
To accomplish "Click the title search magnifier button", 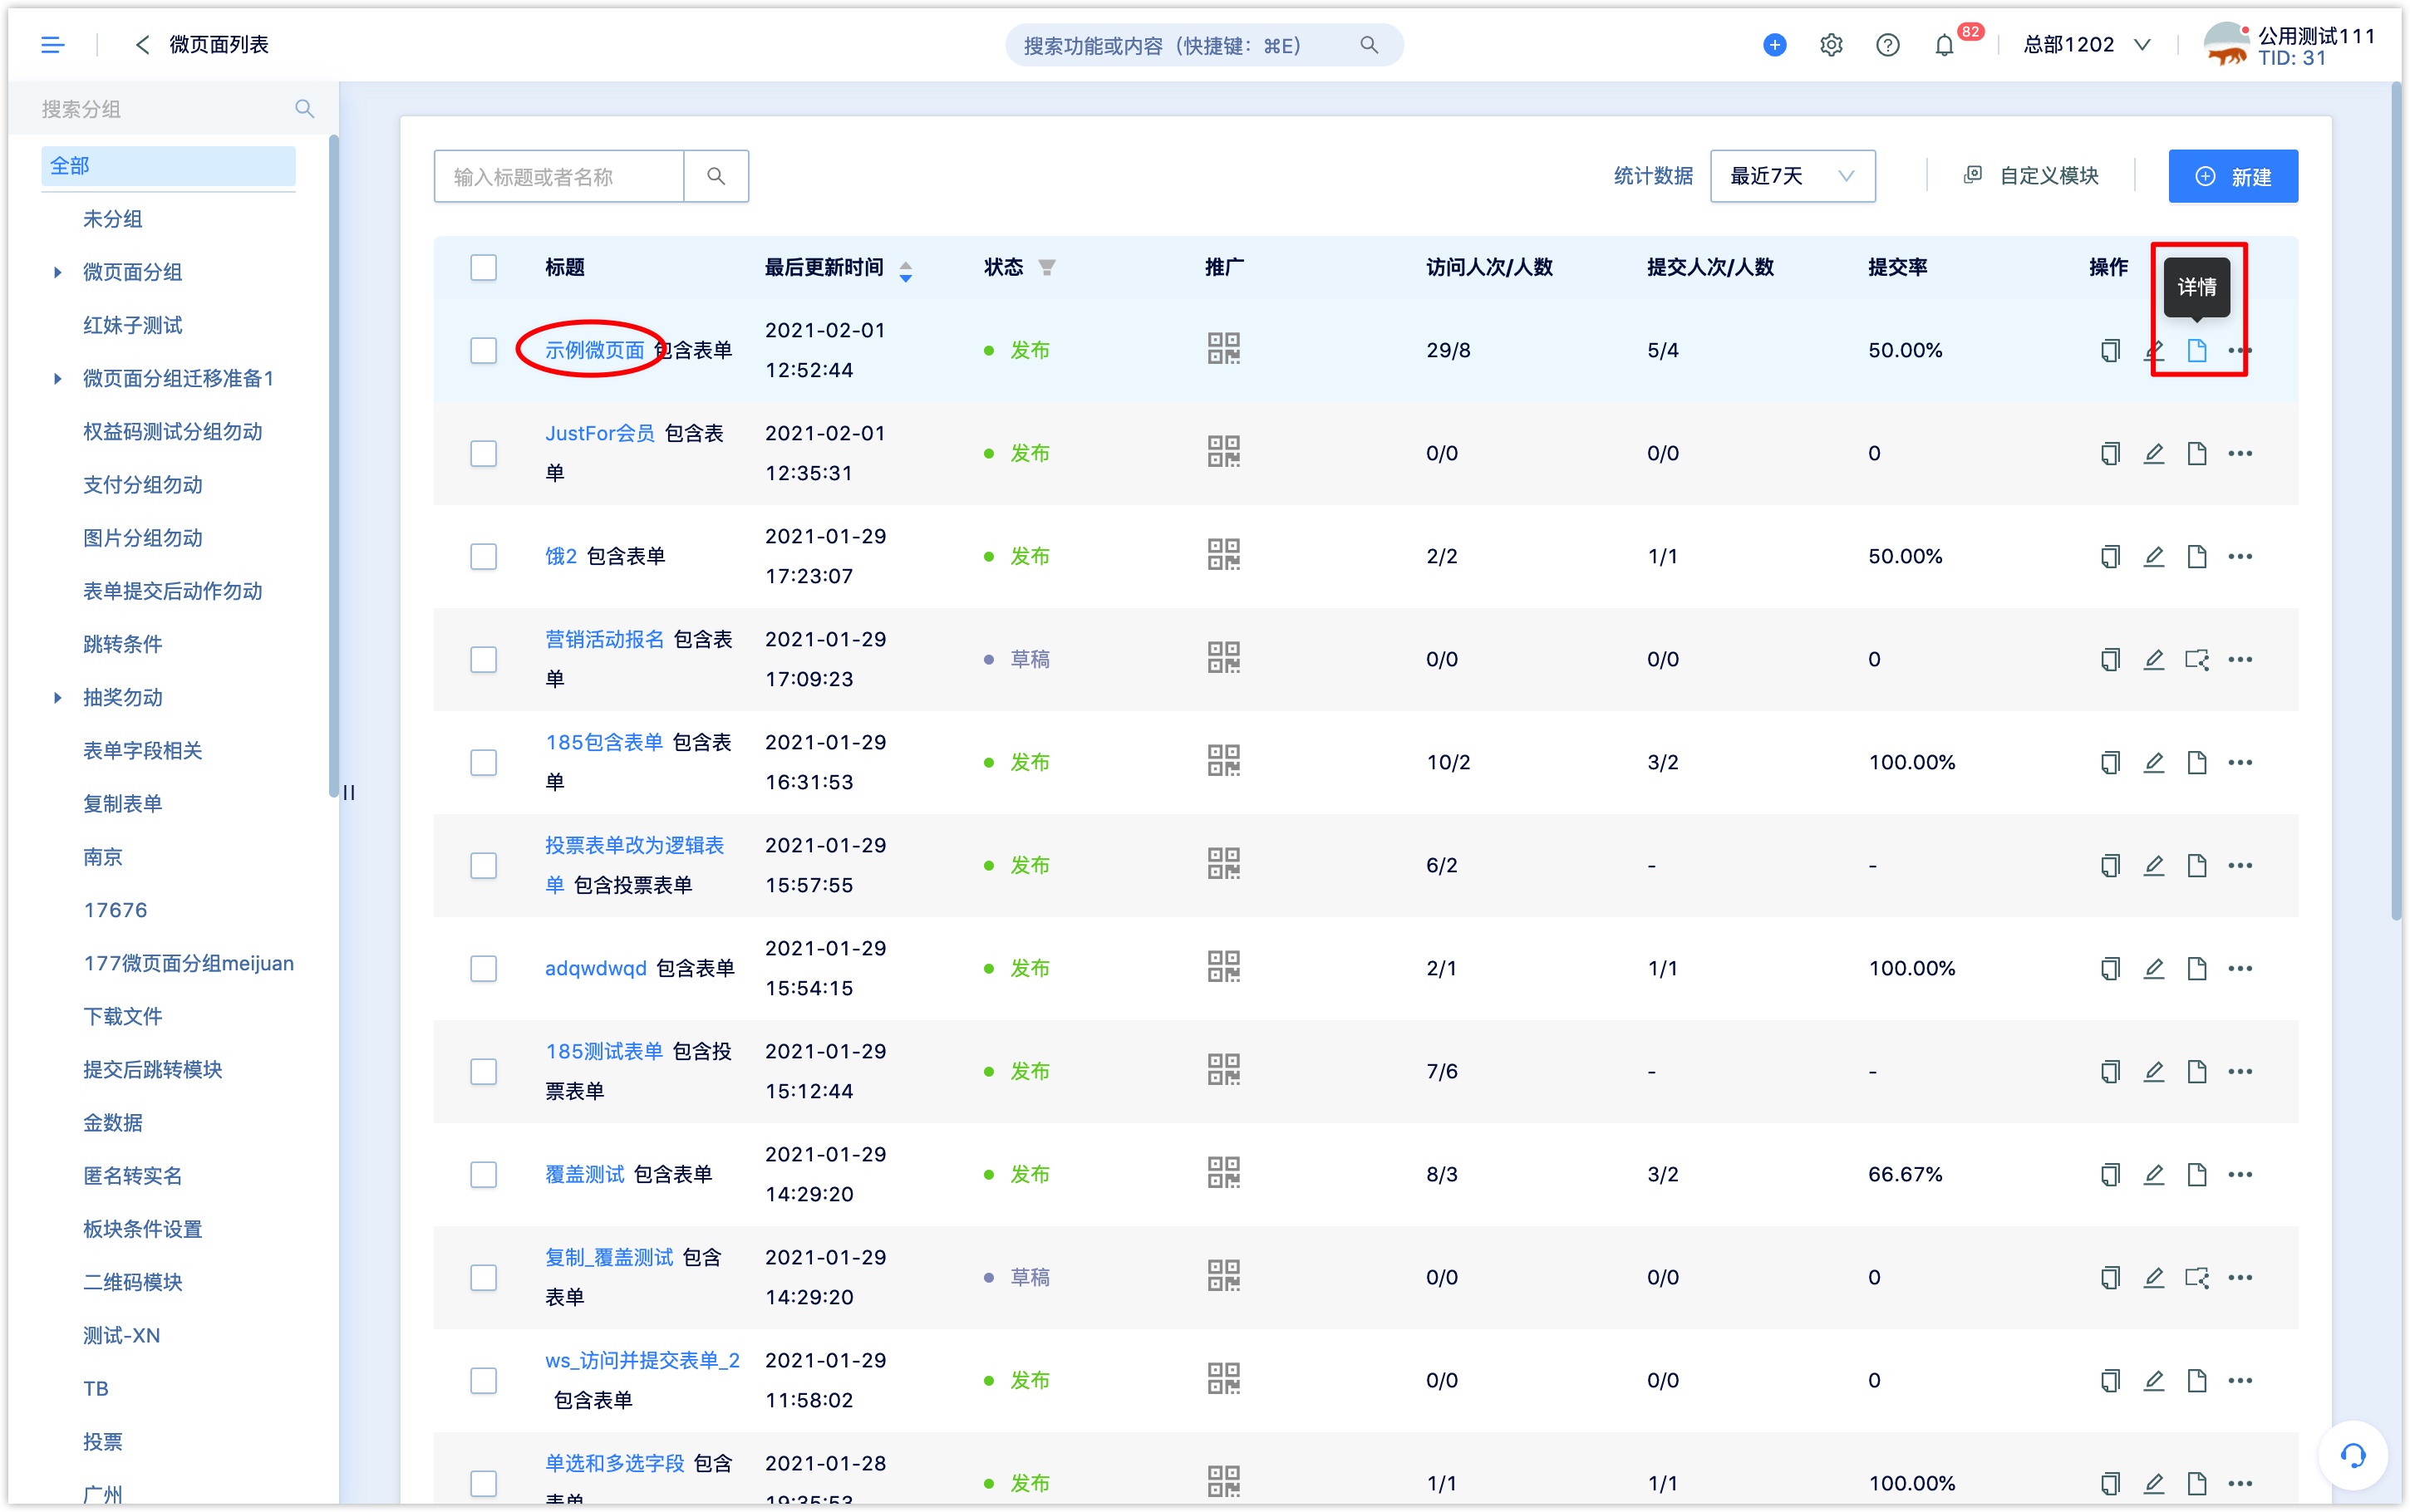I will coord(716,176).
